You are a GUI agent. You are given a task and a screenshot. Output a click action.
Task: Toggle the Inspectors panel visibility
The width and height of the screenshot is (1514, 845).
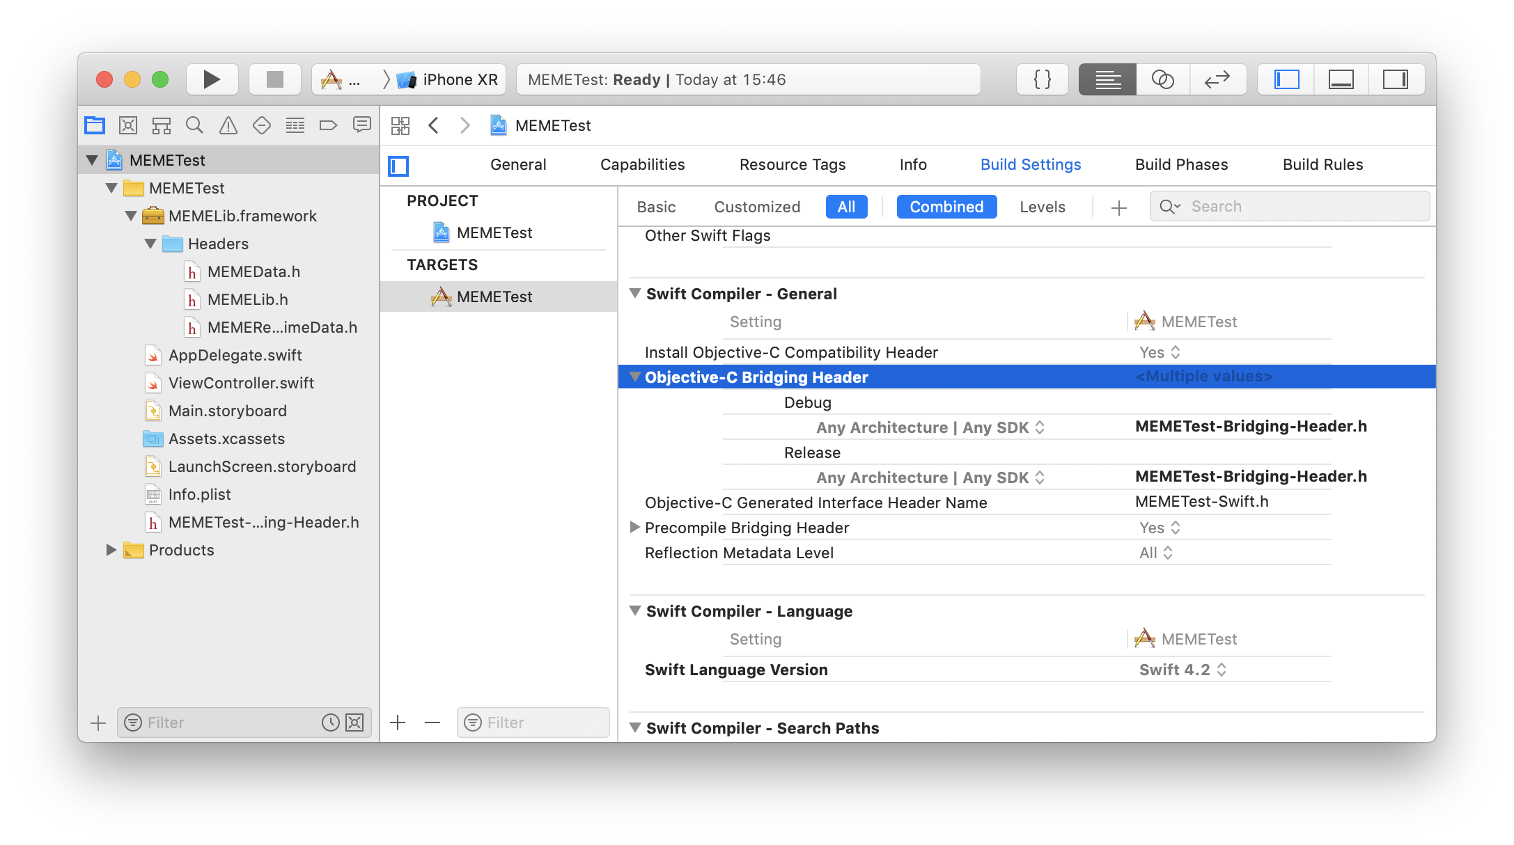(x=1395, y=79)
